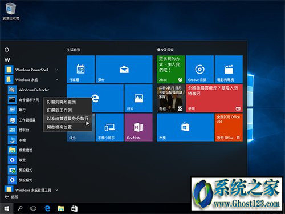
Task: Click the Windows 系統管理工具 folder label
Action: tap(33, 190)
